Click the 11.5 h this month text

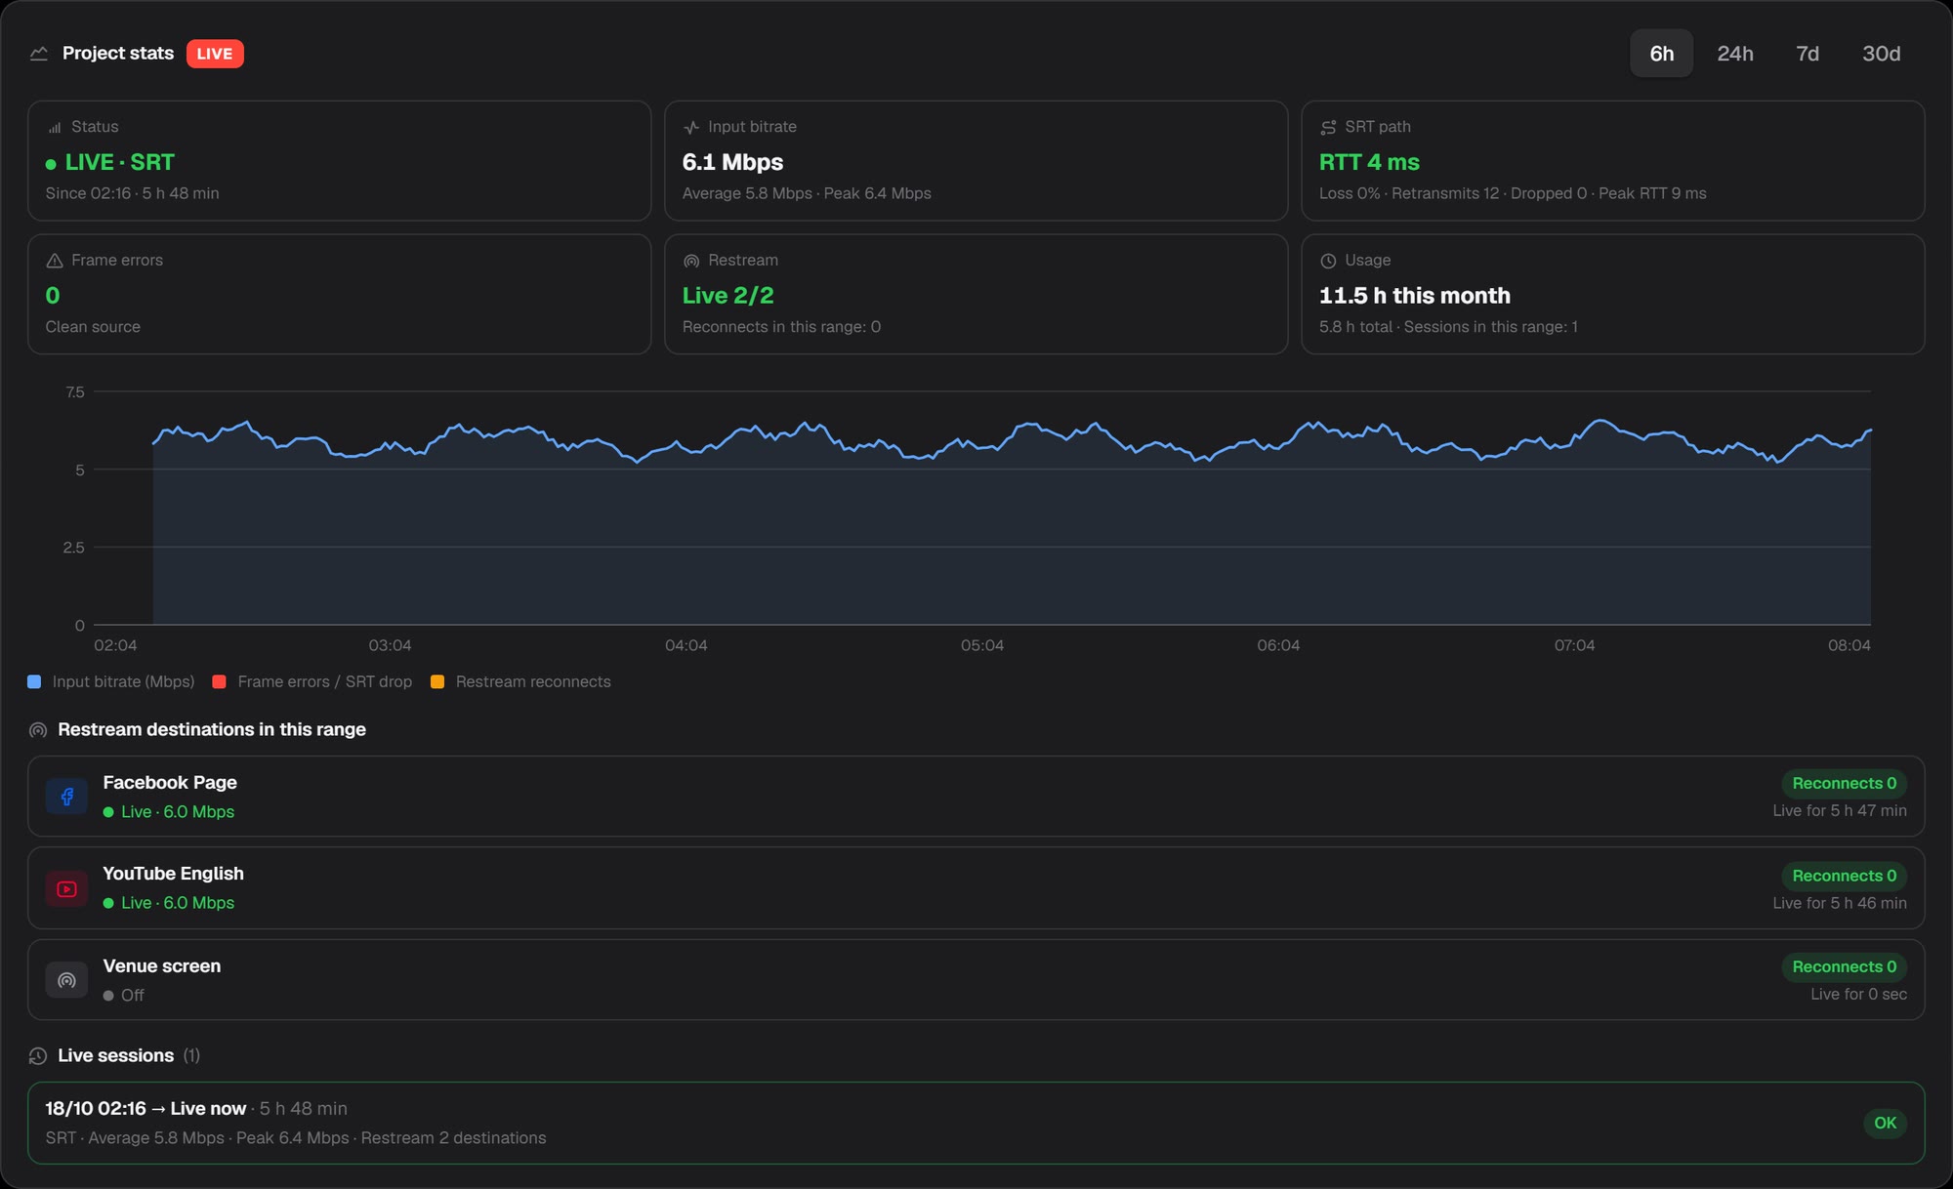(x=1414, y=296)
